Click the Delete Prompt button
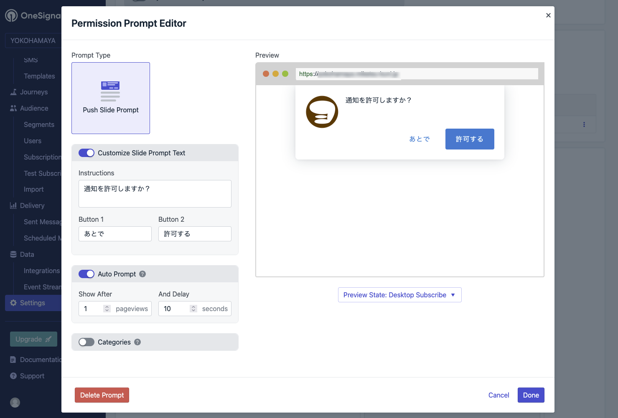This screenshot has height=418, width=618. tap(102, 395)
